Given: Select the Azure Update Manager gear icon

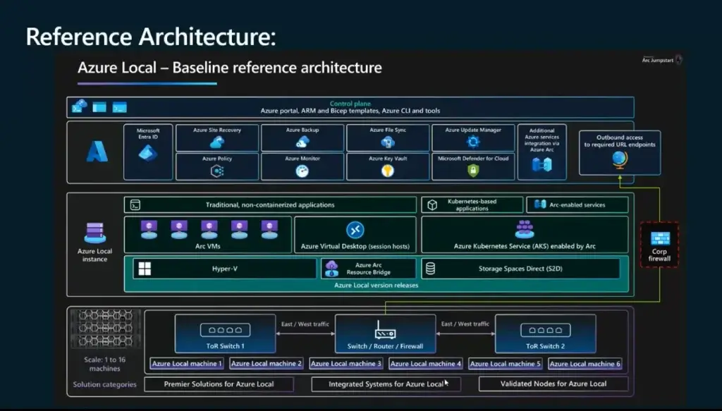Looking at the screenshot, I should 473,142.
